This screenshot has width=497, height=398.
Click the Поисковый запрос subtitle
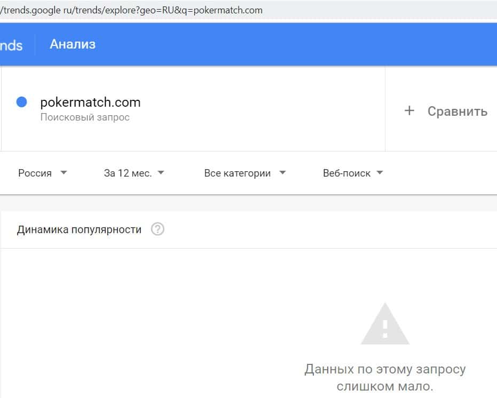point(85,117)
